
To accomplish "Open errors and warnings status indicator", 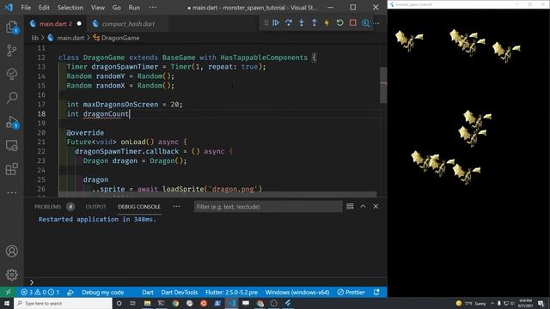I will tap(40, 292).
